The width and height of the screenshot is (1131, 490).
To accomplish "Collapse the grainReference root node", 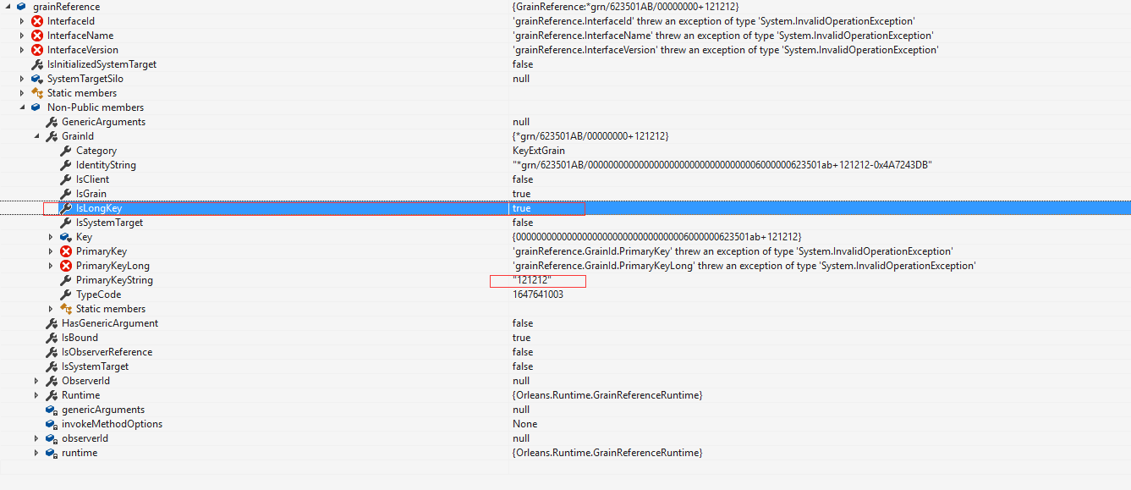I will click(x=8, y=6).
